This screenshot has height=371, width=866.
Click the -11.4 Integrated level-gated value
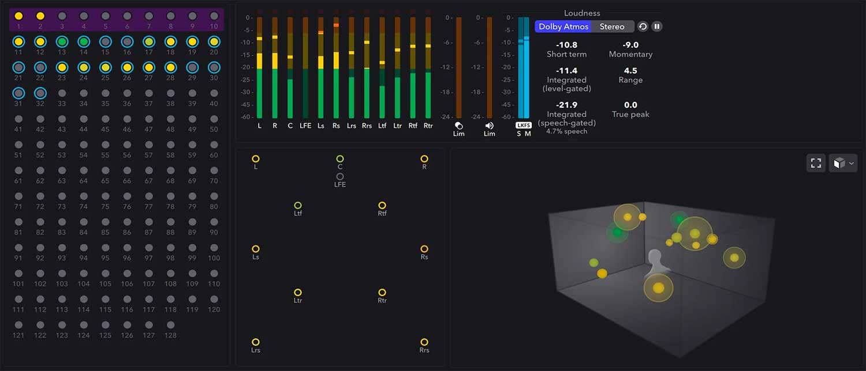pyautogui.click(x=566, y=71)
